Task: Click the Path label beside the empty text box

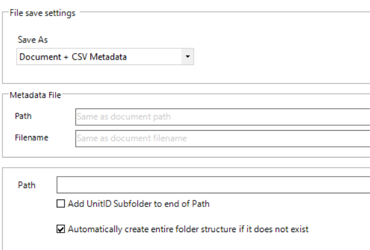Action: coord(27,185)
